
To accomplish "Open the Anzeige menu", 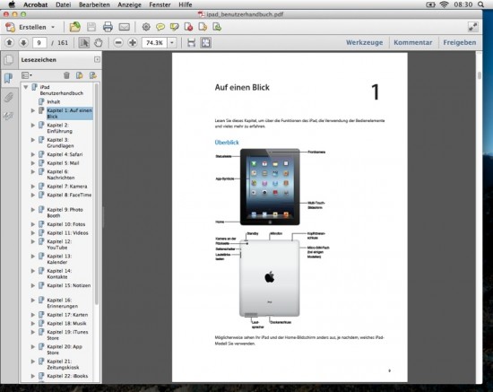I will click(x=129, y=4).
